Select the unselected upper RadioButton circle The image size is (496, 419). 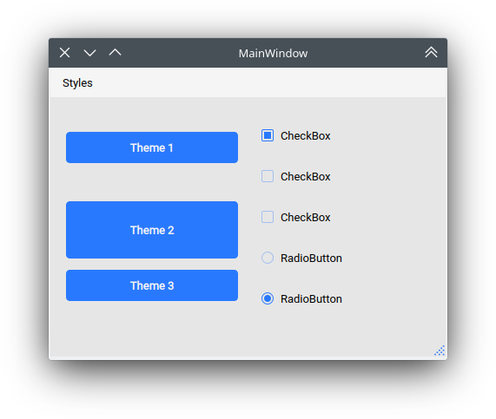pos(268,258)
